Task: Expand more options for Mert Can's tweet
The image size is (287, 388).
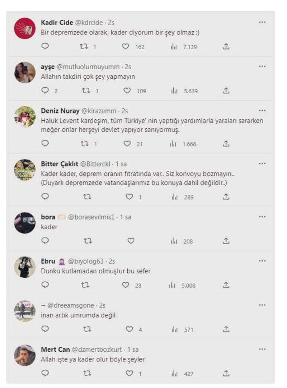Action: [x=262, y=349]
